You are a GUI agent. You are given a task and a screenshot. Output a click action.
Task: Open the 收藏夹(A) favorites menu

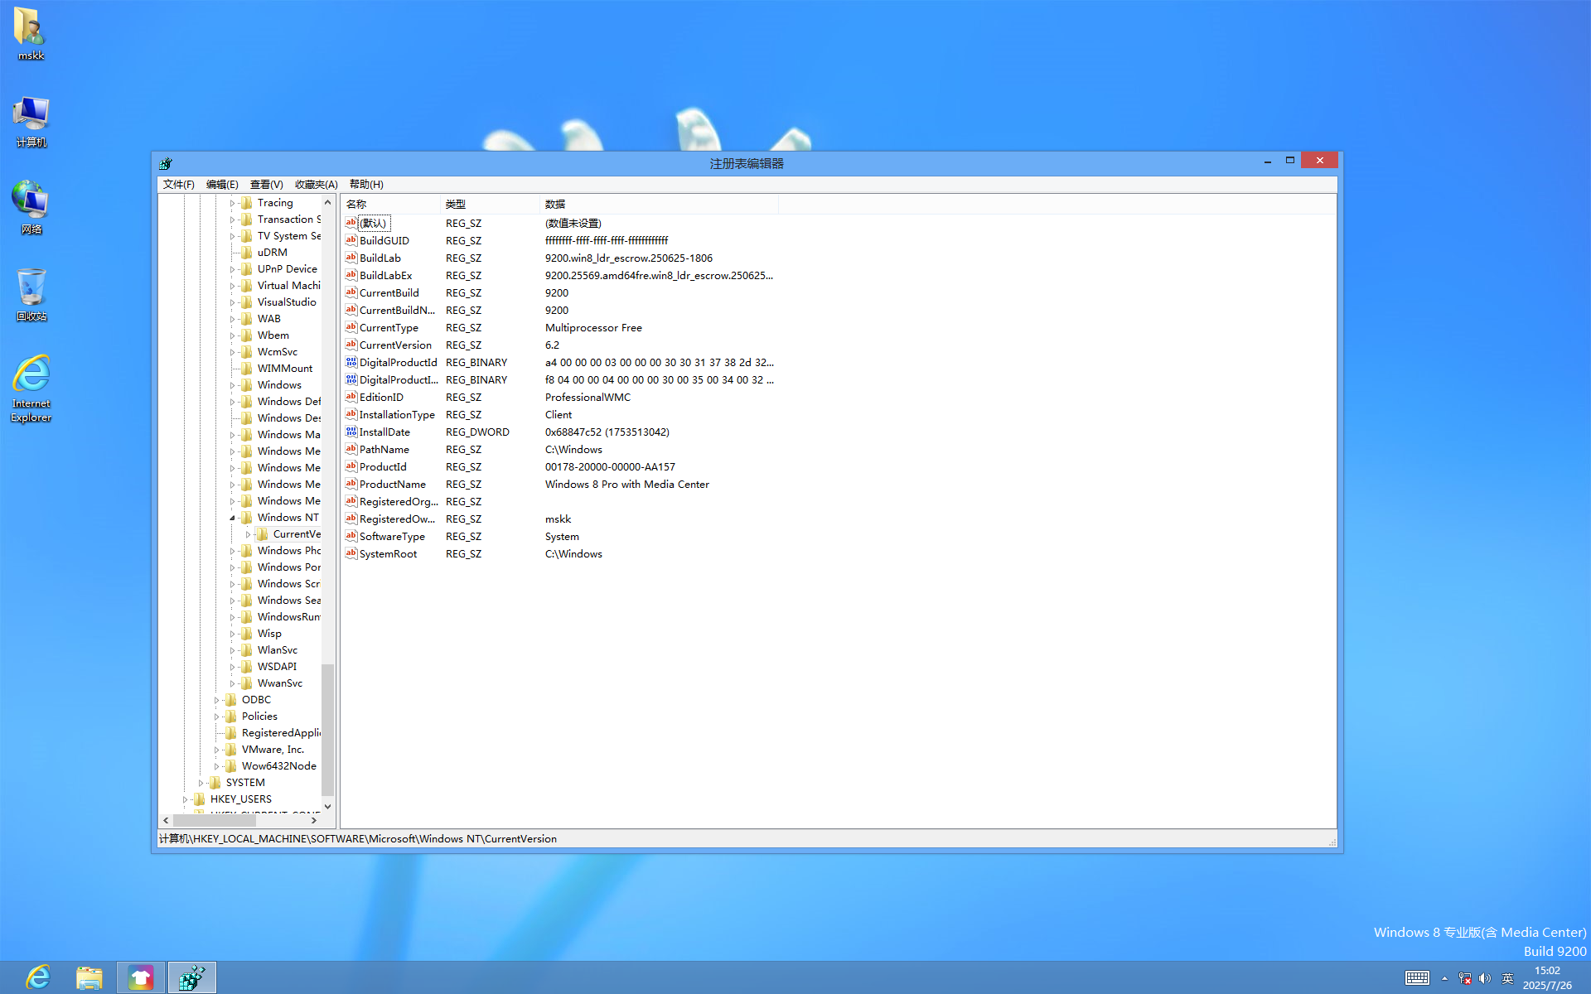click(x=316, y=184)
